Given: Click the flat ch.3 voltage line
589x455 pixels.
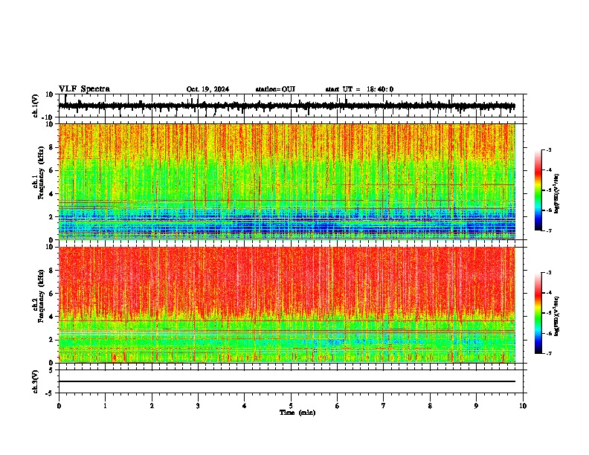Looking at the screenshot, I should pos(287,381).
